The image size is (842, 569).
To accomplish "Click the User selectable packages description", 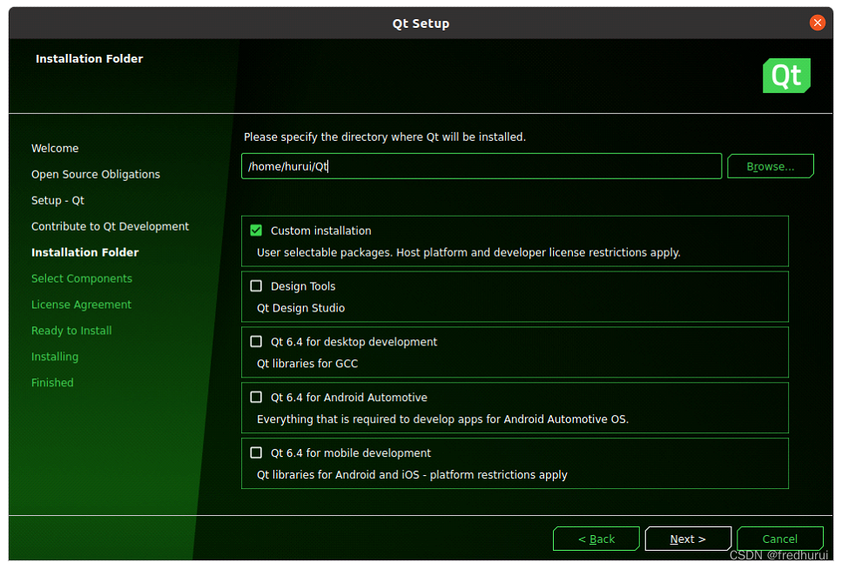I will (468, 253).
